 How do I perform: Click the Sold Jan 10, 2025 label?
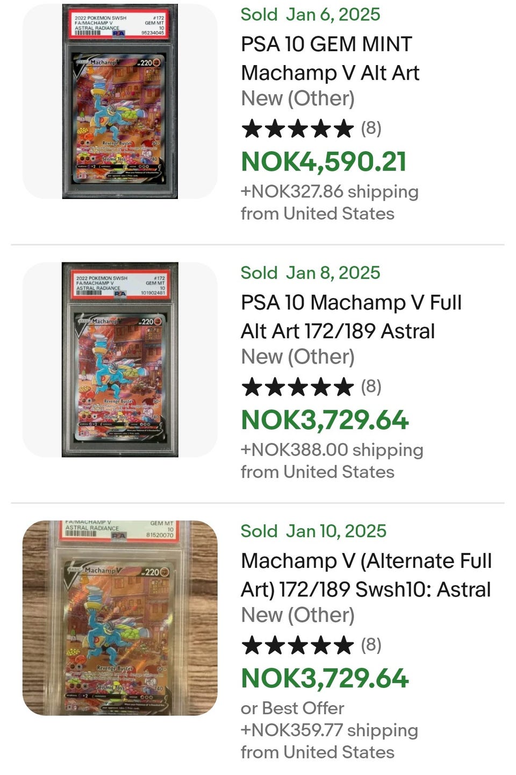[313, 531]
